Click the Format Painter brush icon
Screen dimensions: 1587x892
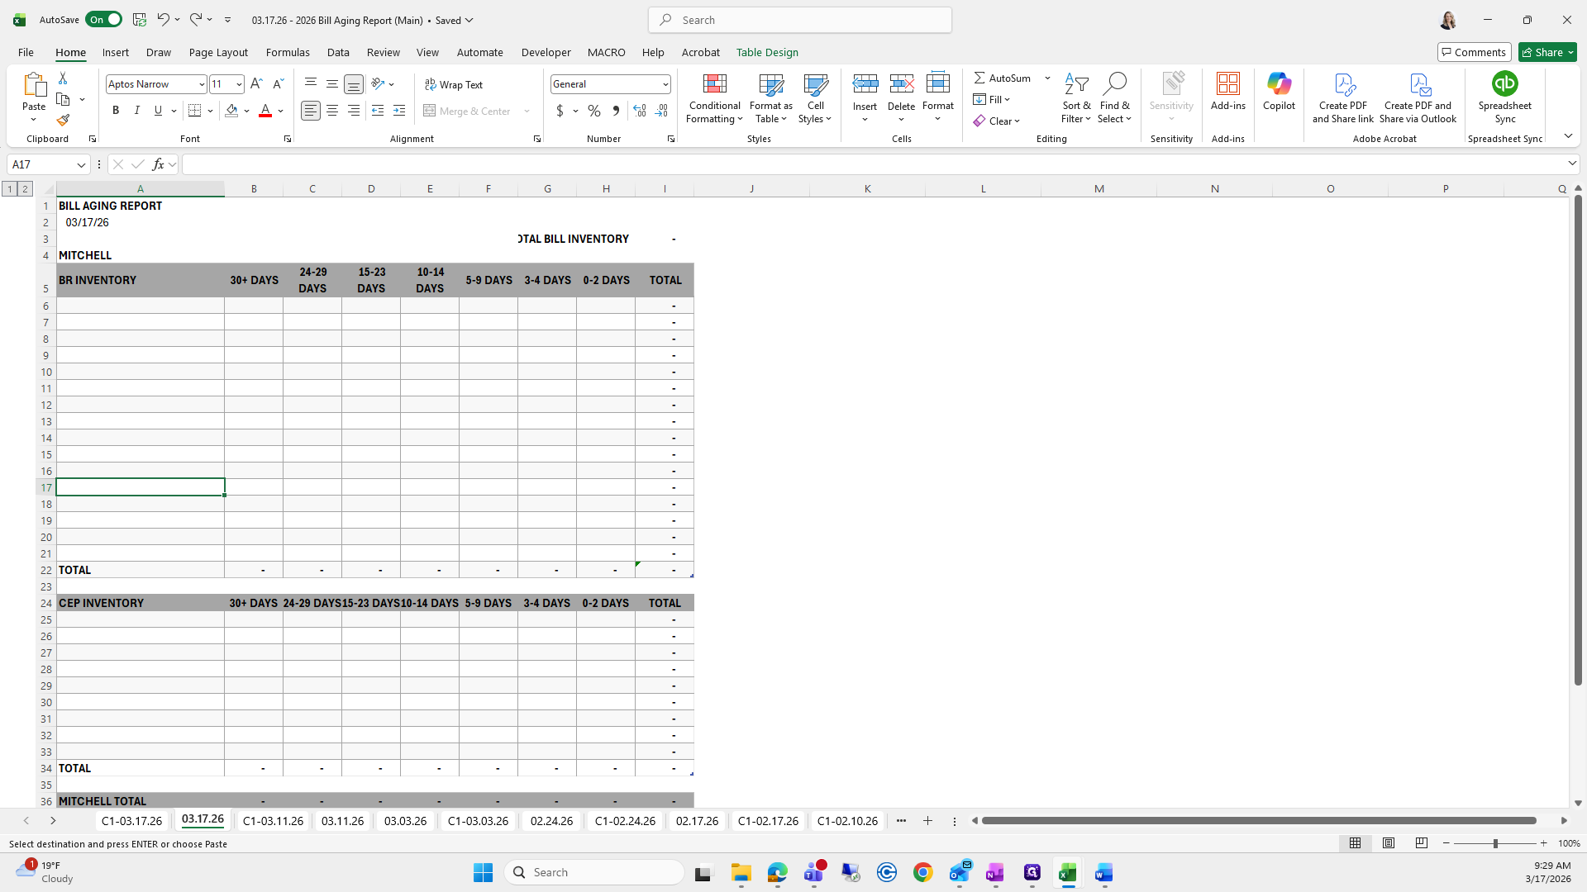point(63,121)
